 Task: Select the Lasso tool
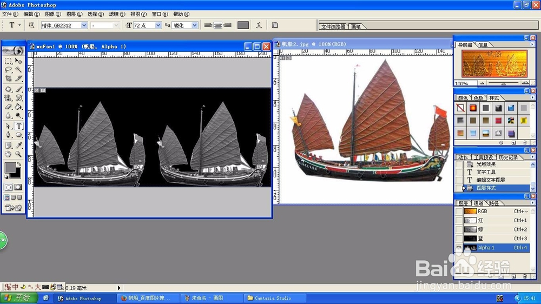(x=8, y=70)
